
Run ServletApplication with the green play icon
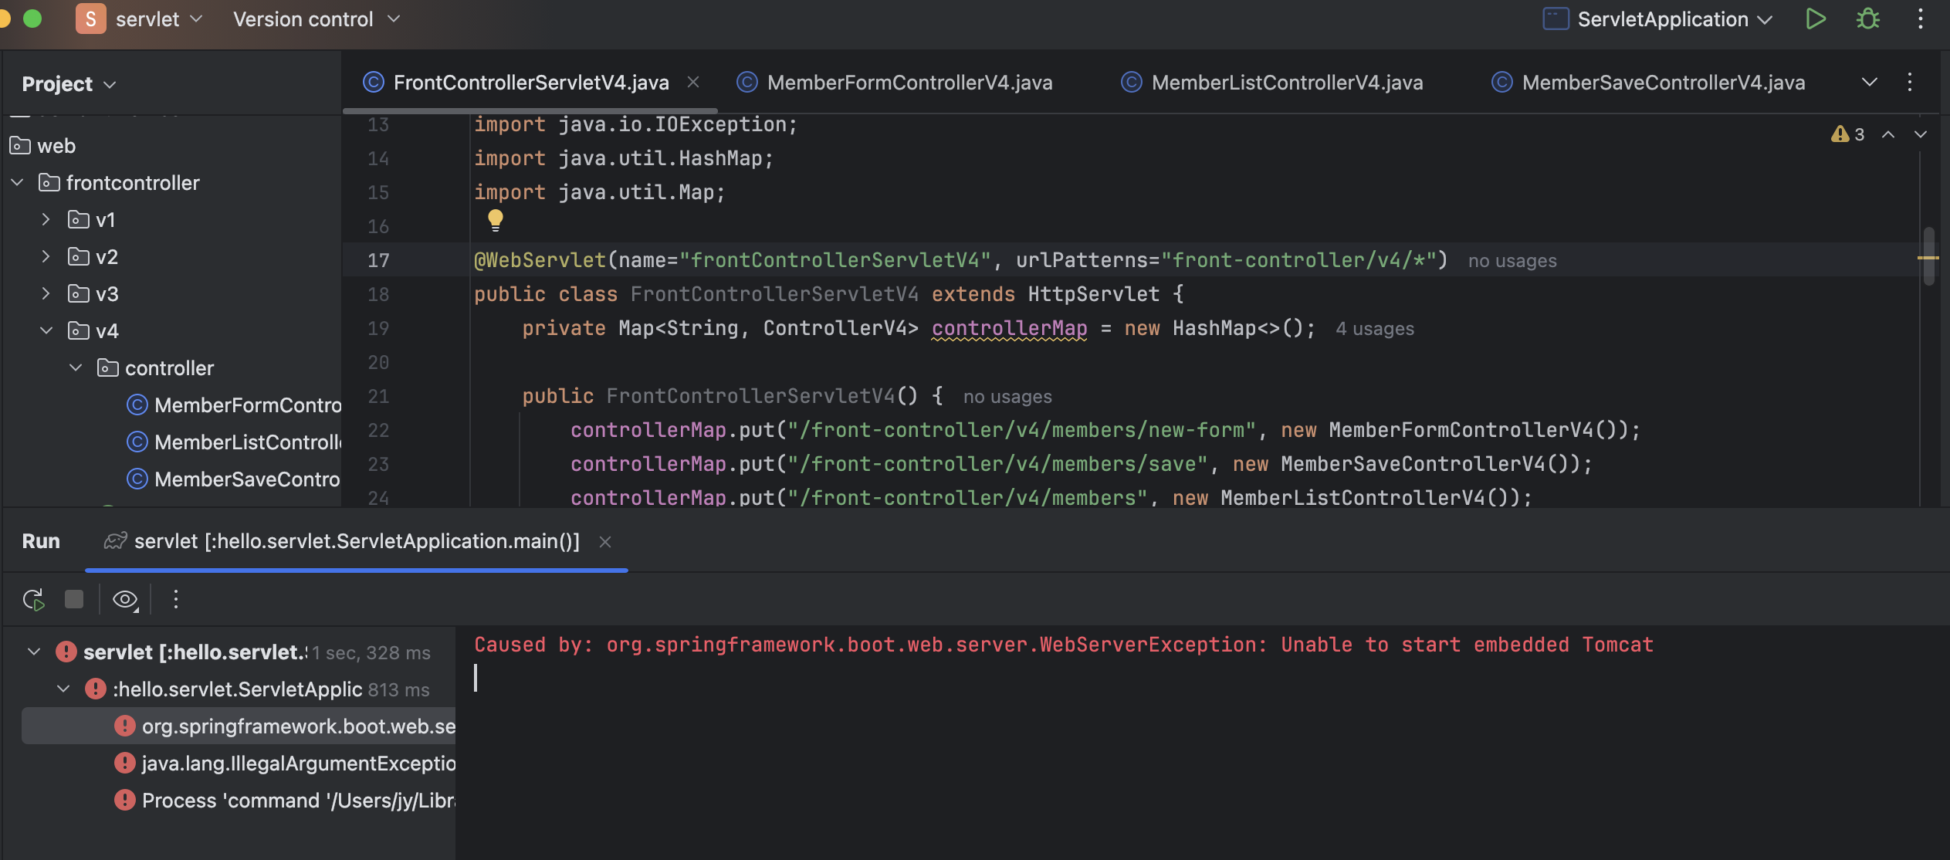(1816, 19)
